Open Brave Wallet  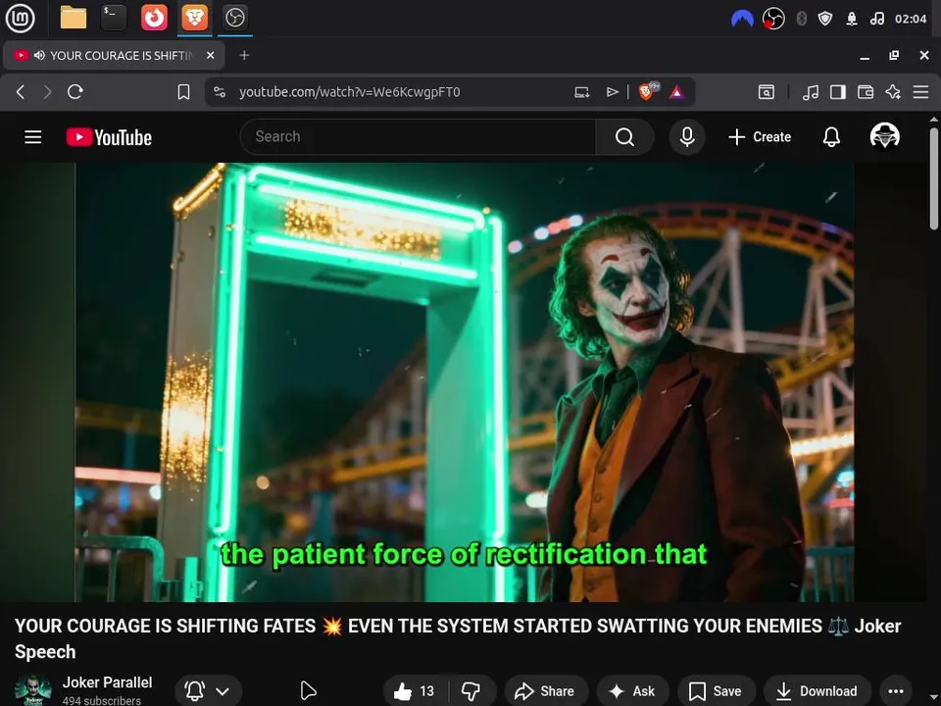tap(866, 92)
